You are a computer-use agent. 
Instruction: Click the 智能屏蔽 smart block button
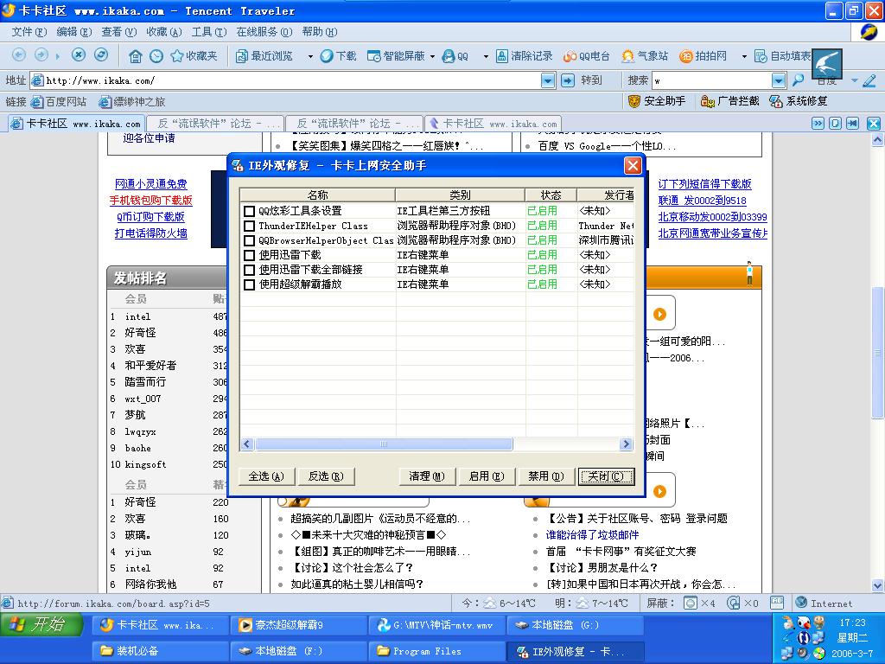[396, 56]
